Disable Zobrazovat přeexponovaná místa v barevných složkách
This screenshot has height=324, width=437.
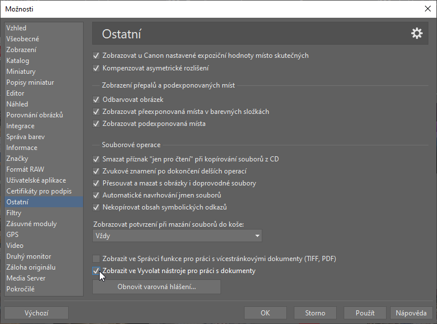(96, 112)
